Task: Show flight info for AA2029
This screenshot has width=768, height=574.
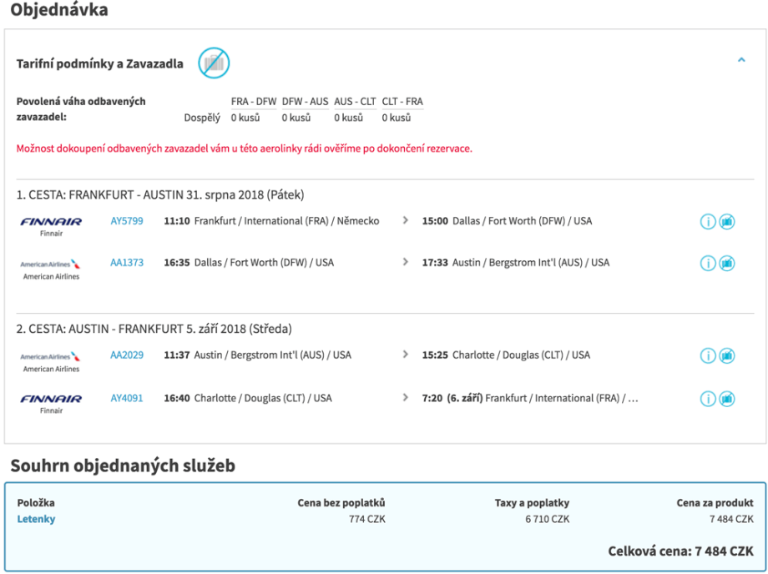Action: pos(708,356)
